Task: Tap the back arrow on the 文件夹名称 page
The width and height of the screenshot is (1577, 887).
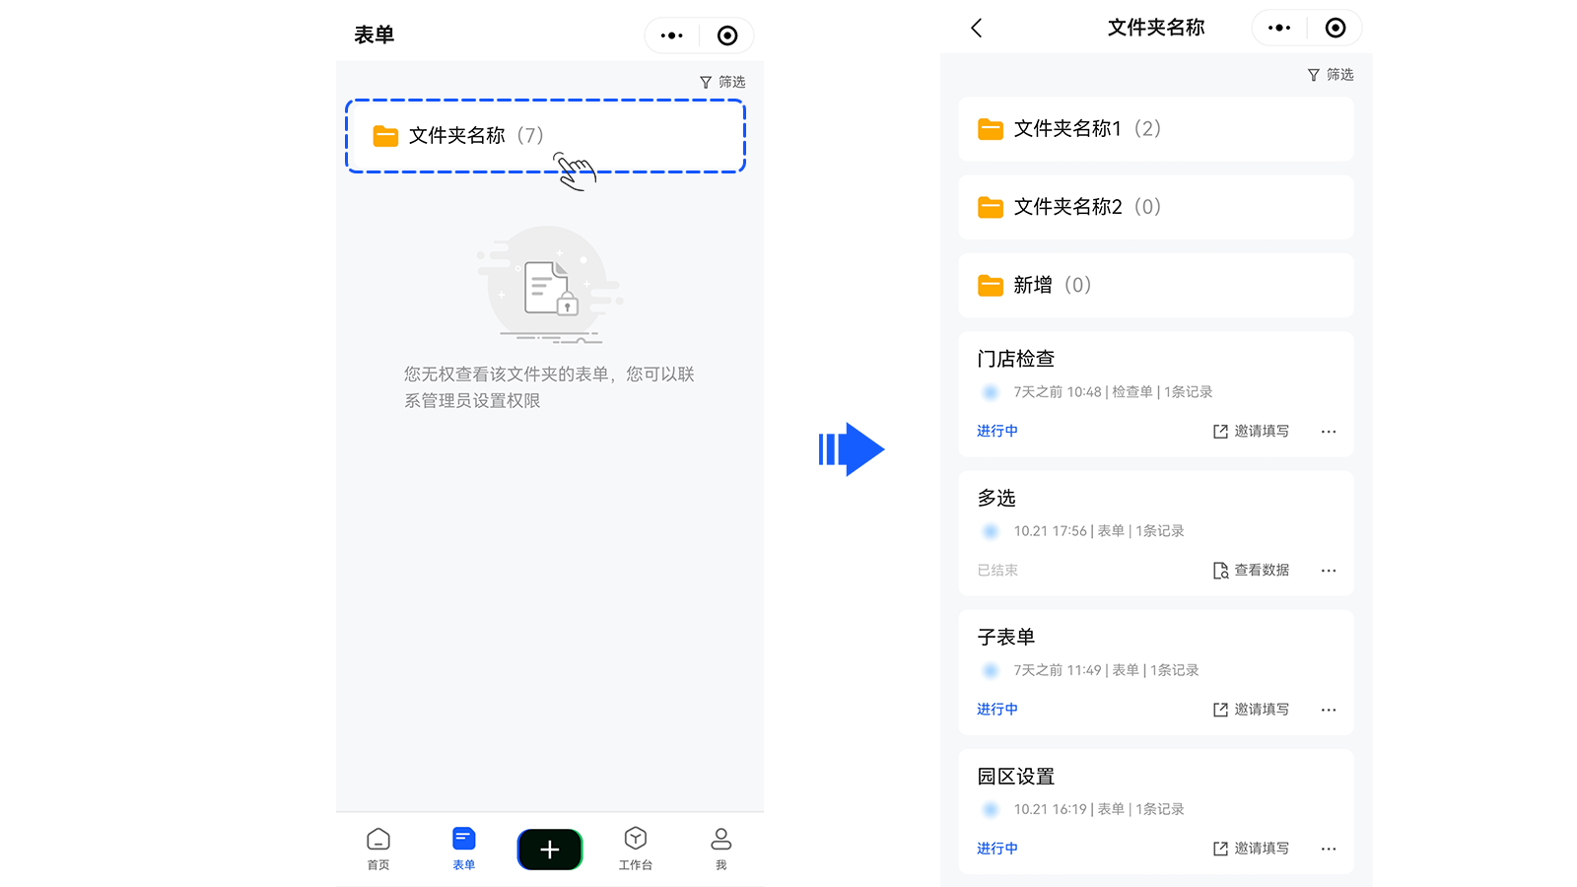Action: click(977, 28)
